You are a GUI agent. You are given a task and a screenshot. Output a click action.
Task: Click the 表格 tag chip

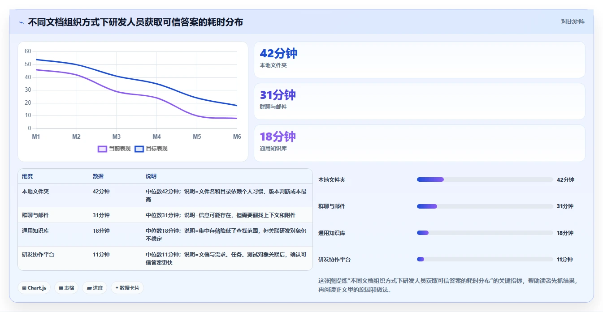coord(66,288)
